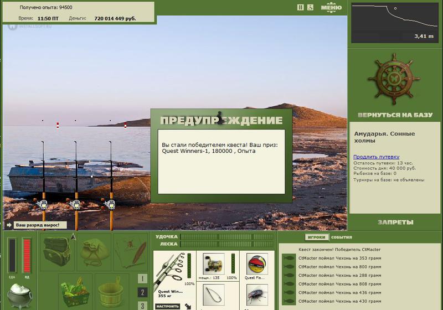
Task: Click the red ЯД level bar
Action: (27, 256)
